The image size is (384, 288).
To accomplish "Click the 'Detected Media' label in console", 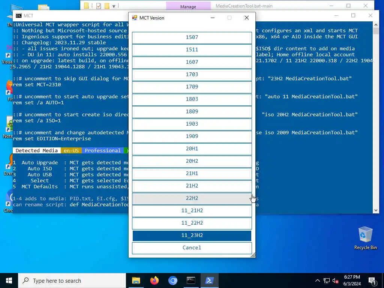I will click(37, 151).
